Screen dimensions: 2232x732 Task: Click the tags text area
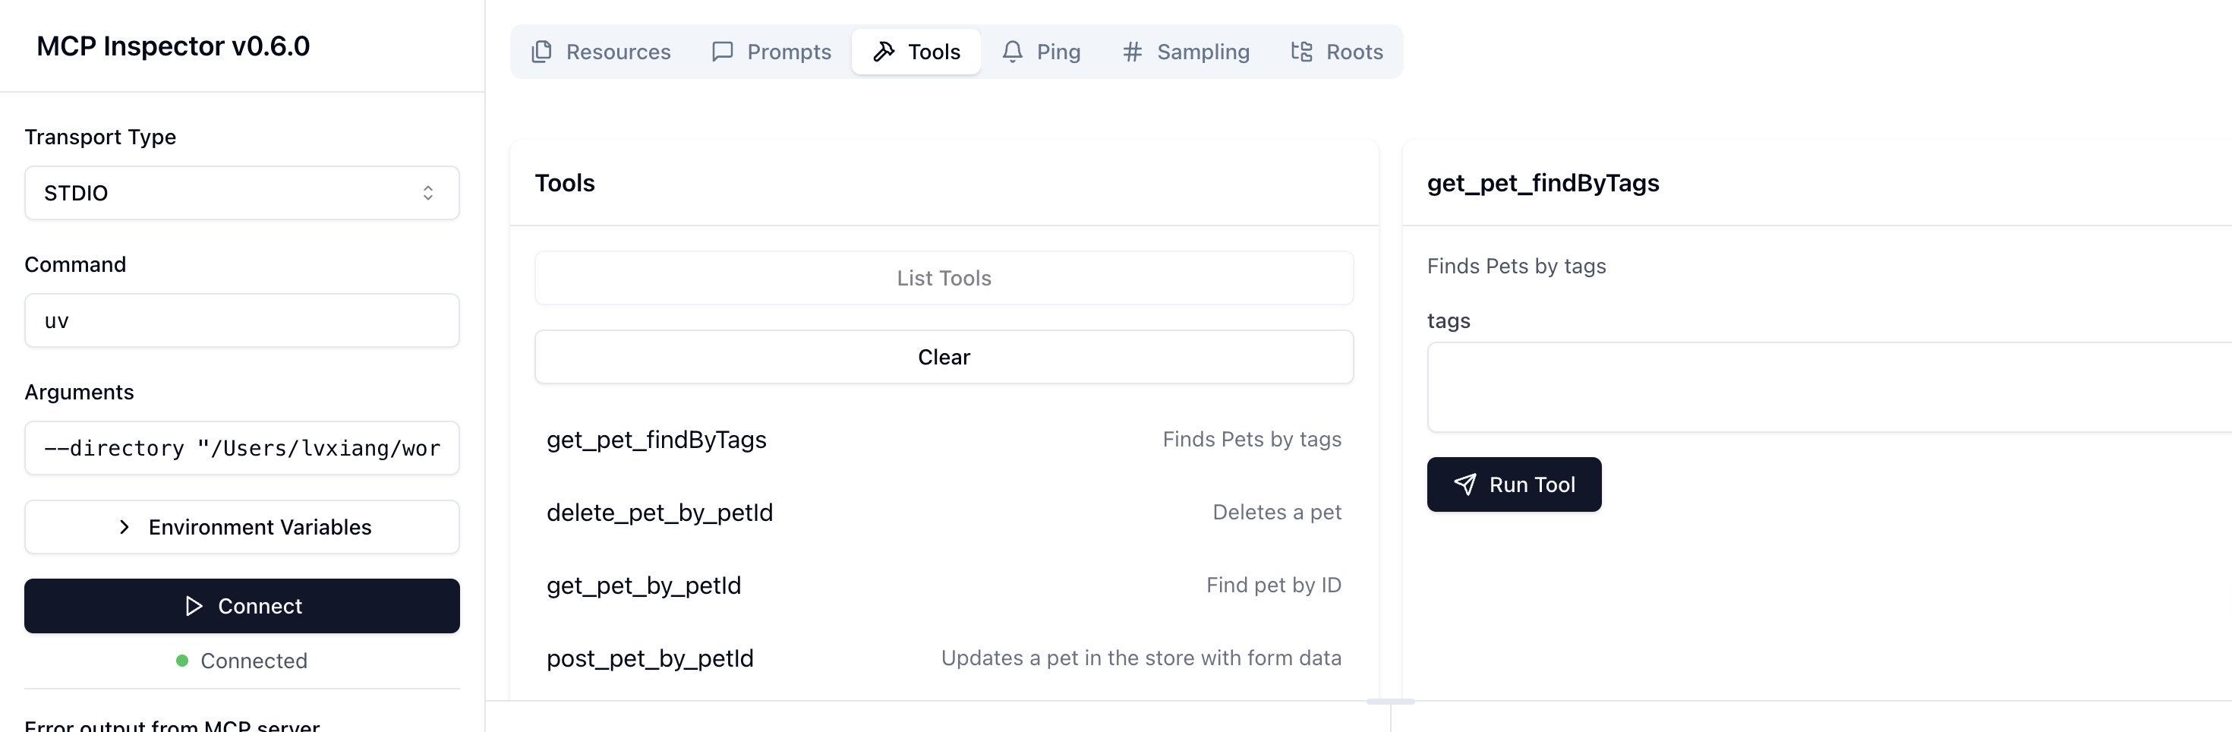(1829, 387)
